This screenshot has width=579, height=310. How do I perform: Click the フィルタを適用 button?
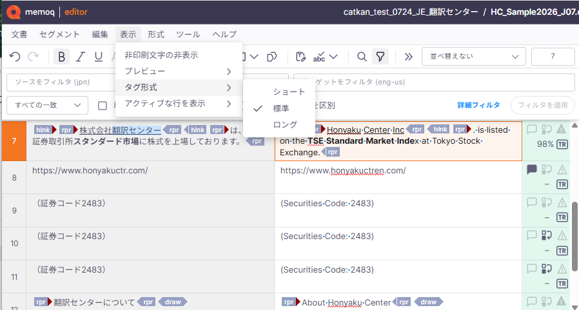(542, 105)
